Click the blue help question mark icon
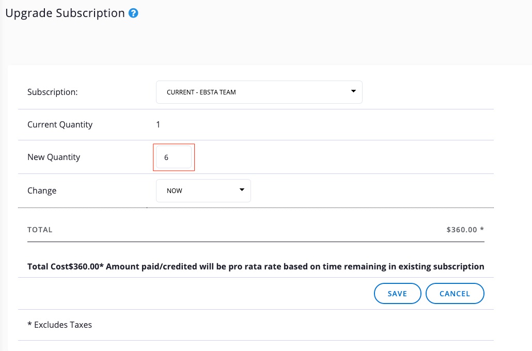The height and width of the screenshot is (351, 532). [x=133, y=13]
